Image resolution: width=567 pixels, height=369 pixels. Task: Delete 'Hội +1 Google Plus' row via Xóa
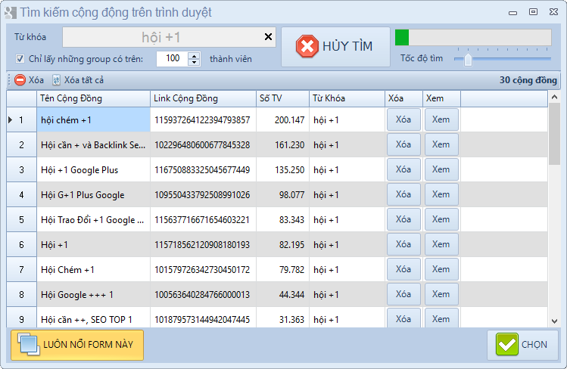[403, 169]
